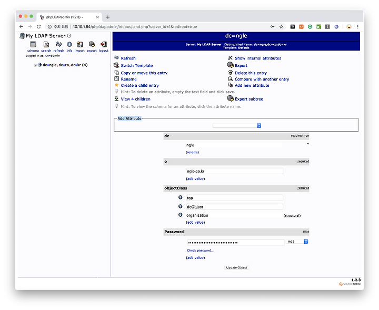This screenshot has width=379, height=310.
Task: Open View 4 children link
Action: point(136,99)
